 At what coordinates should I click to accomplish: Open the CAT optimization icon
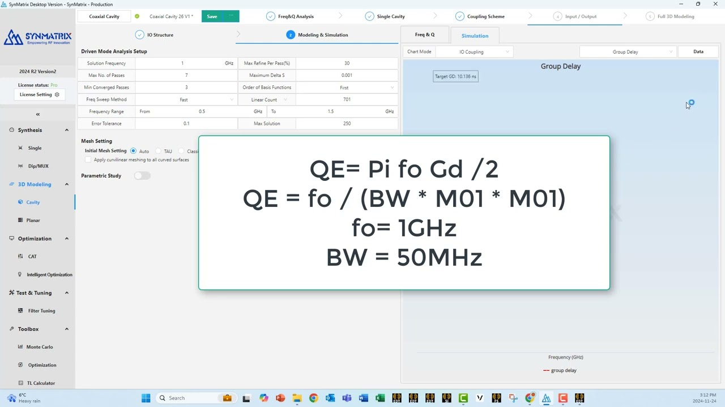pyautogui.click(x=21, y=257)
